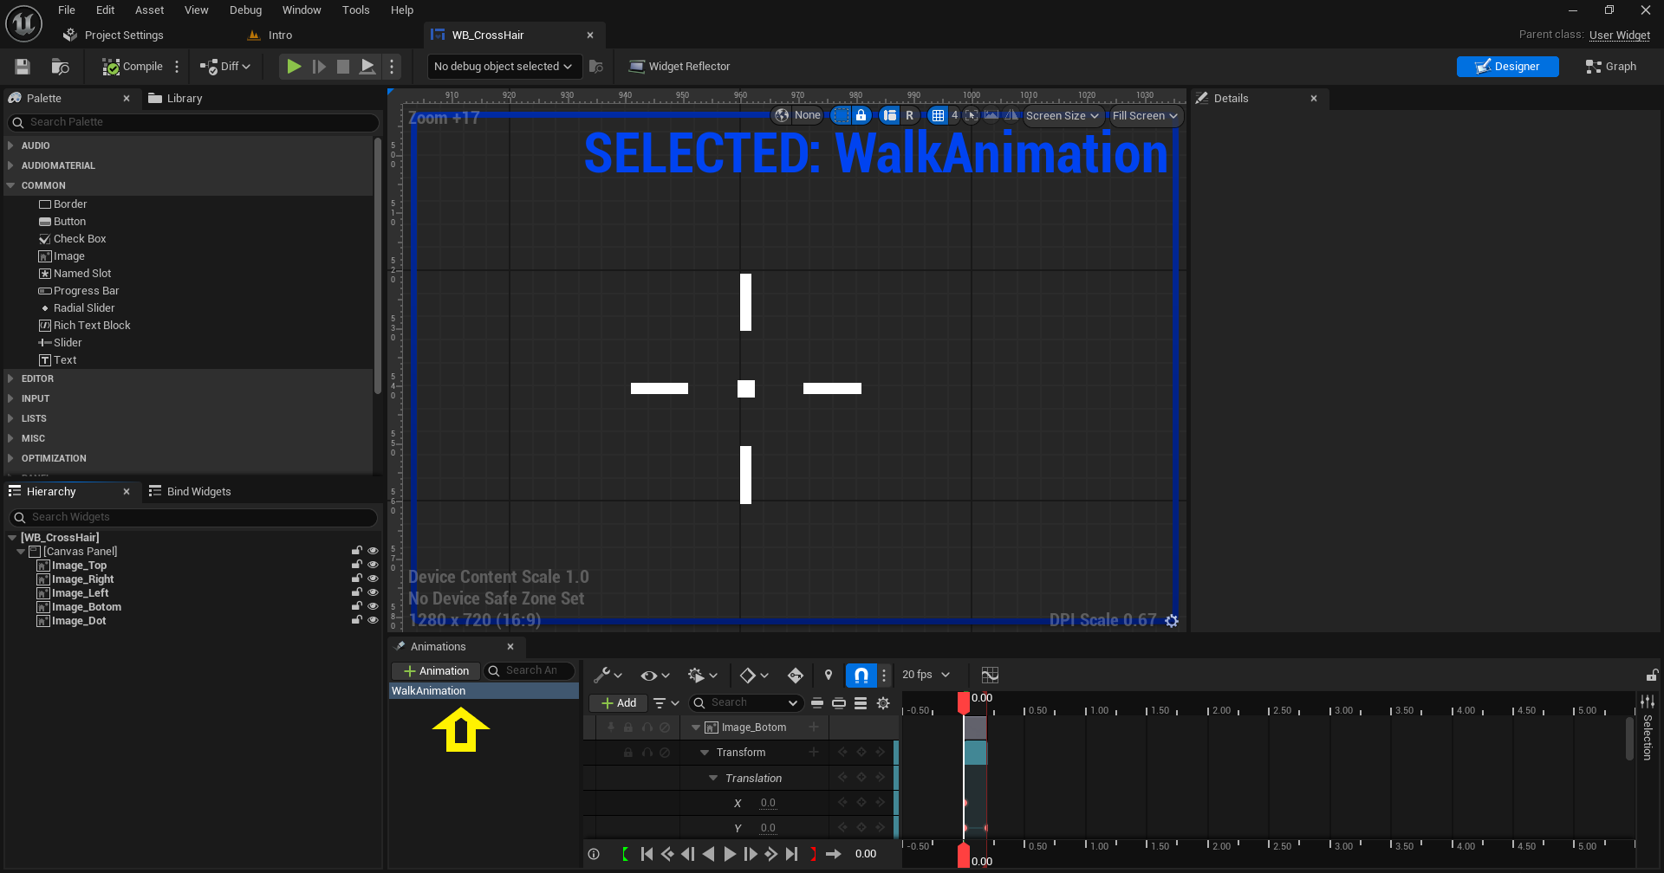
Task: Collapse the COMMON palette category
Action: point(11,185)
